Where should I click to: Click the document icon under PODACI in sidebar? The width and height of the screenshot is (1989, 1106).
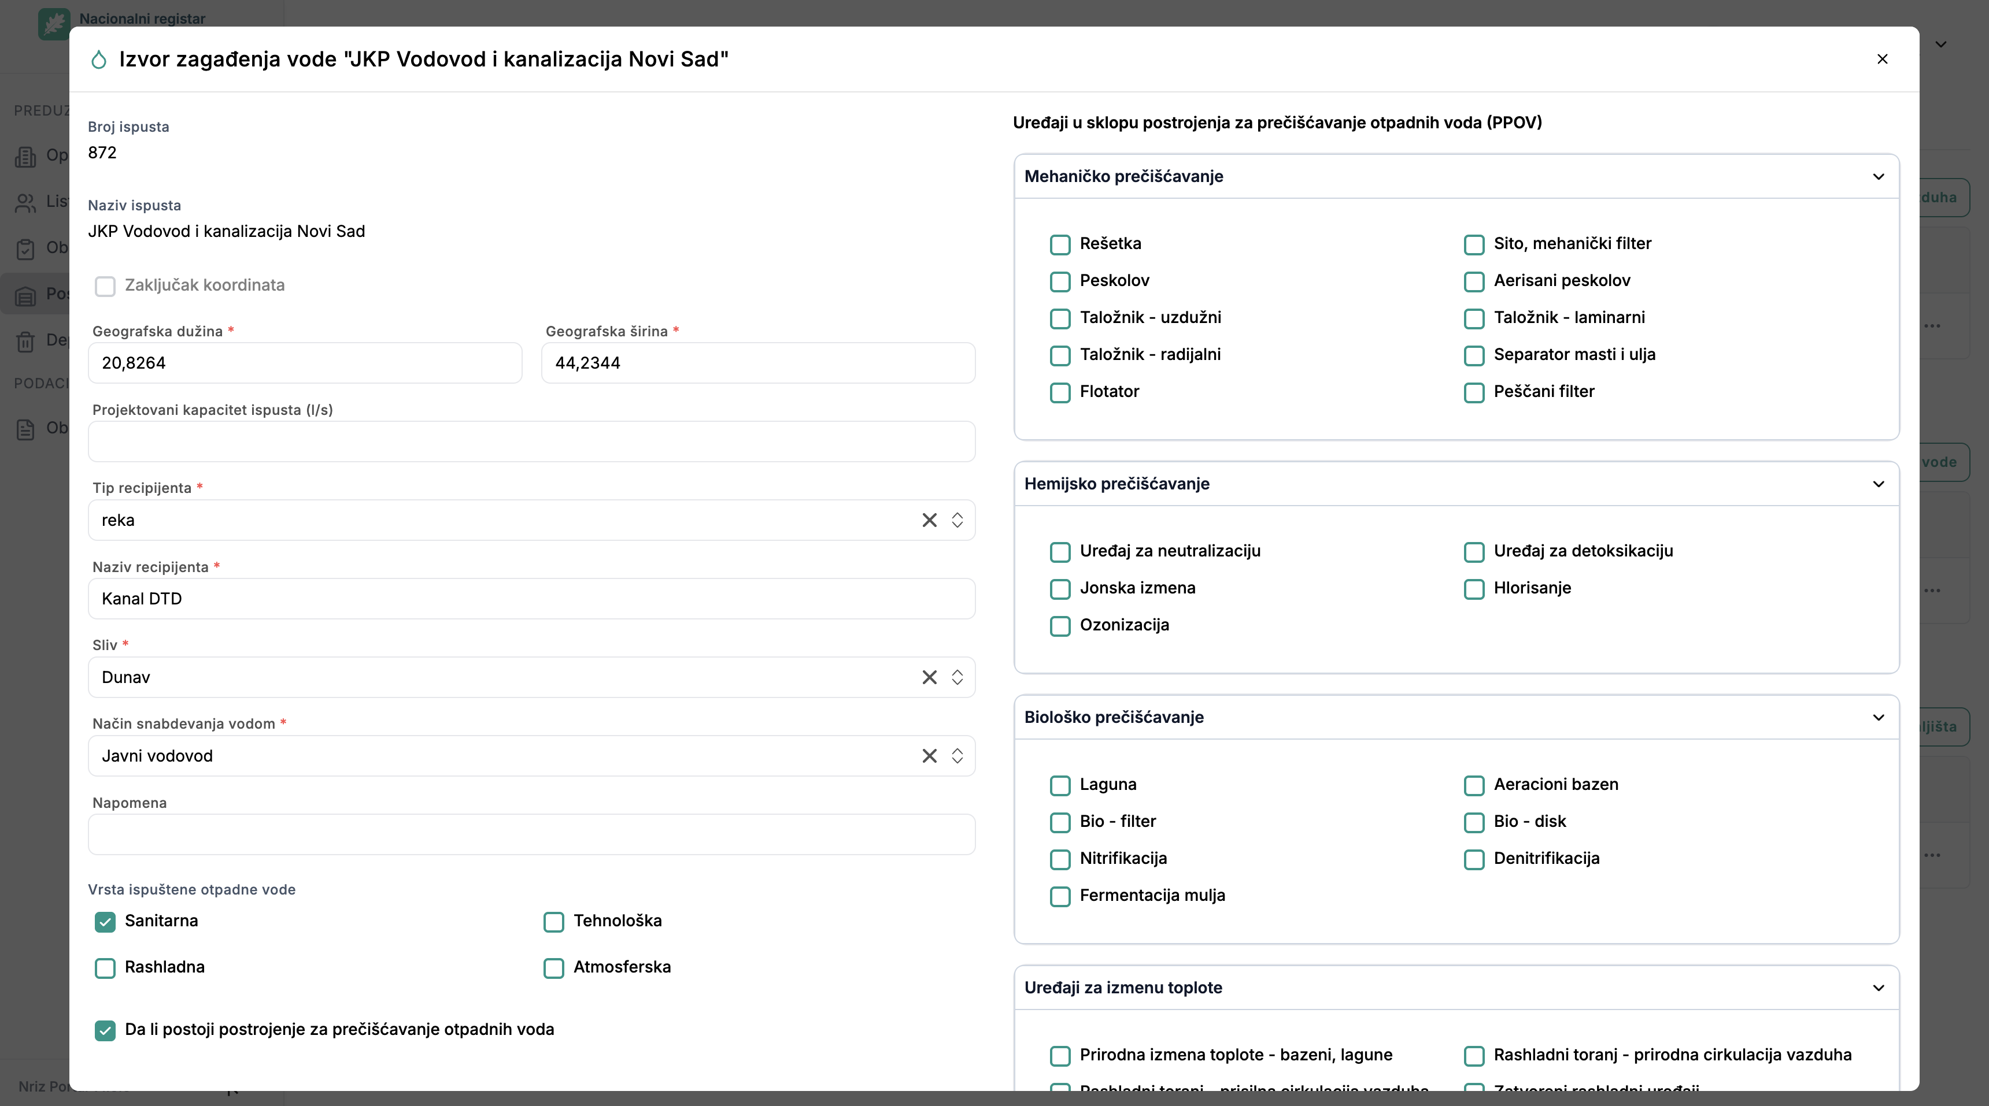coord(25,429)
